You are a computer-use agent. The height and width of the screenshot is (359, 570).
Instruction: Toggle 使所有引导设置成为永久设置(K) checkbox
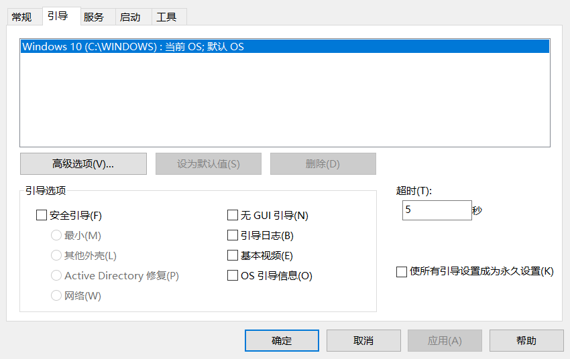tap(401, 271)
